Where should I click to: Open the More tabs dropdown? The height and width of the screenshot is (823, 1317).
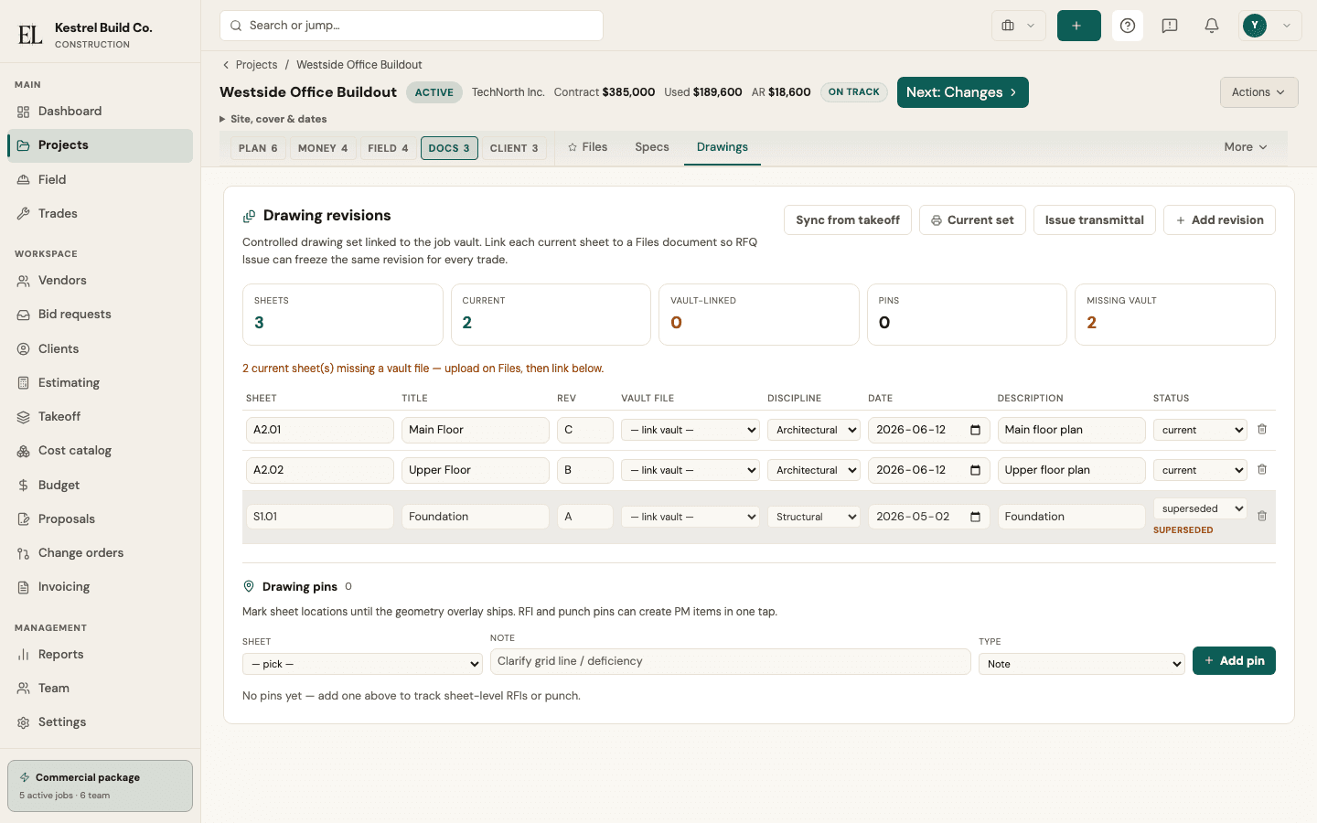click(x=1246, y=147)
